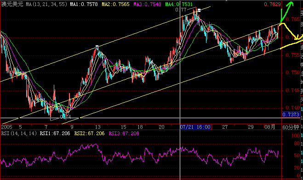Click the 27 date axis label
Viewport: 303px width, 180px height.
click(x=225, y=127)
